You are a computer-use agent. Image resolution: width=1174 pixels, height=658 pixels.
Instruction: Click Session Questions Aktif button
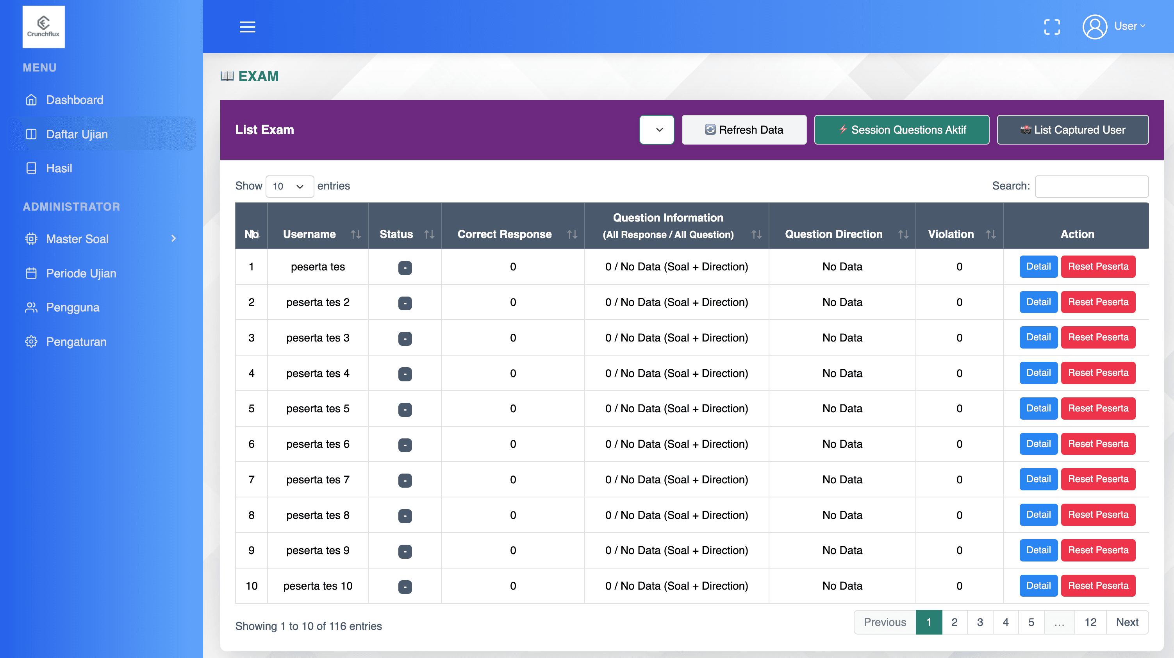[901, 130]
